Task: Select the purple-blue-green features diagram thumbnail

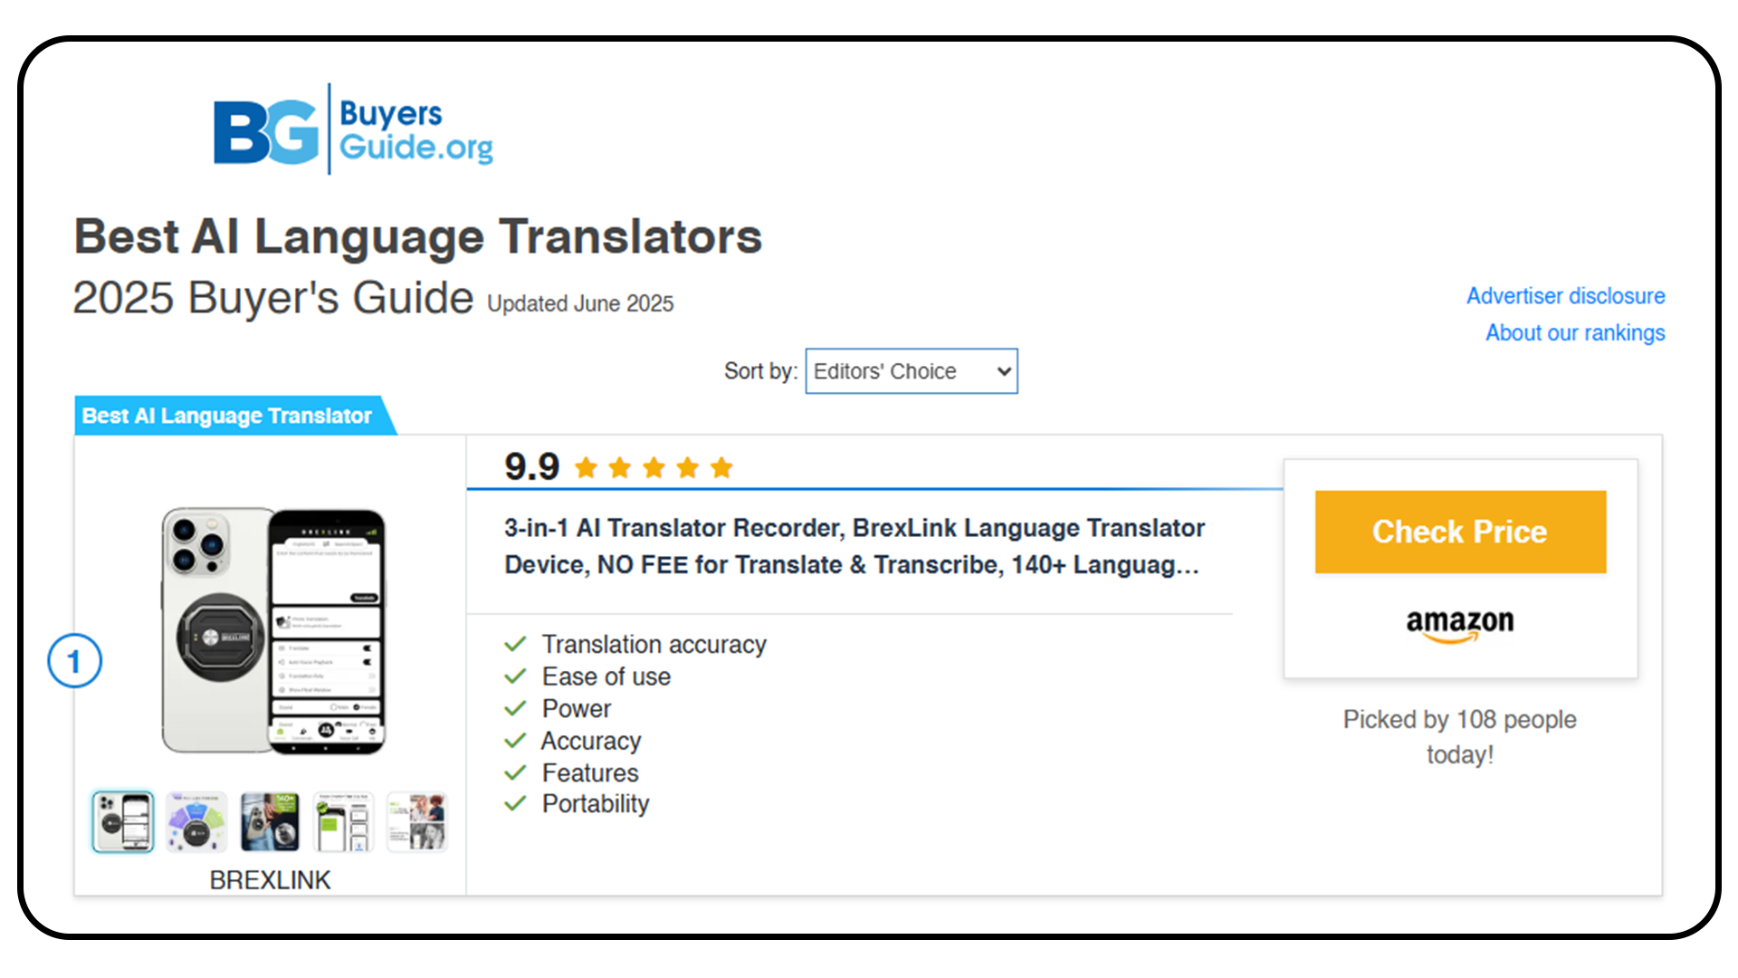Action: [x=196, y=821]
